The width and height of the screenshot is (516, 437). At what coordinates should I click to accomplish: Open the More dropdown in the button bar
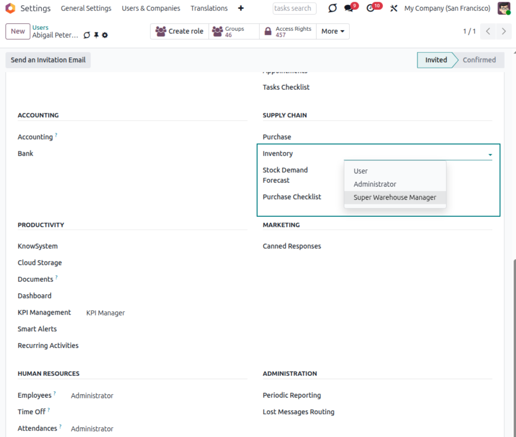coord(333,31)
